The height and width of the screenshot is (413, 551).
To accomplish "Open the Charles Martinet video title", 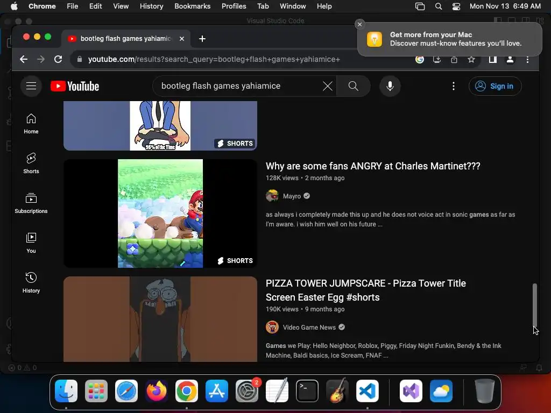I will click(373, 166).
